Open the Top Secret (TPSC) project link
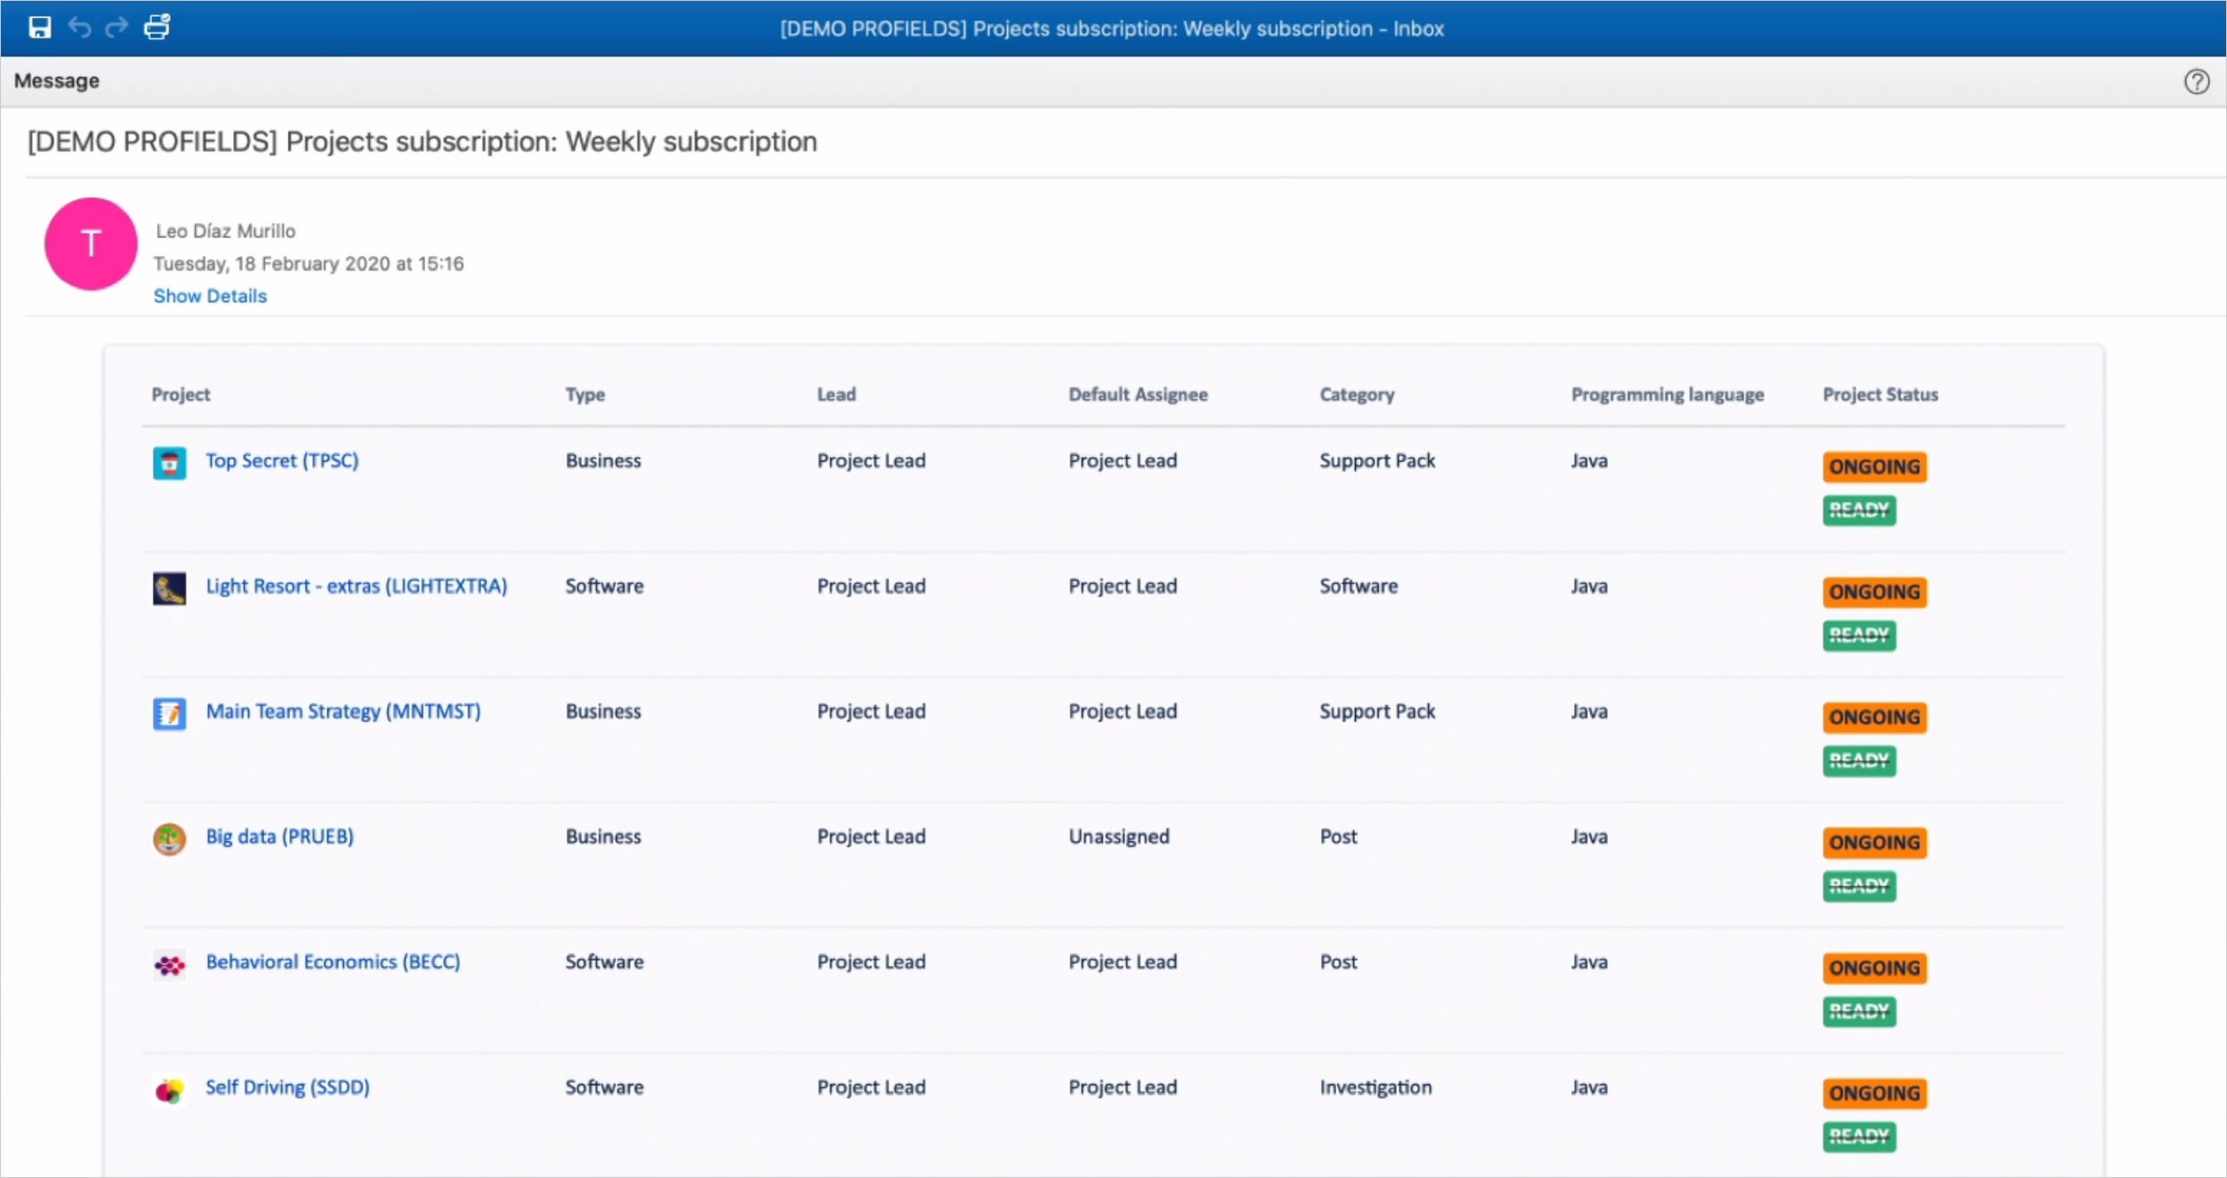The image size is (2227, 1178). click(x=281, y=460)
